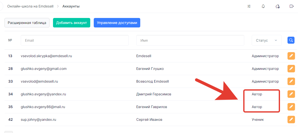The width and height of the screenshot is (298, 133).
Task: Select the row for sup.johny@yandex.ru
Action: pyautogui.click(x=151, y=120)
